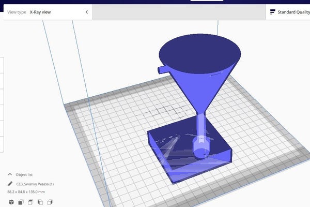Screen dimensions: 310x207
Task: Click the pencil icon to rename job
Action: (x=10, y=184)
